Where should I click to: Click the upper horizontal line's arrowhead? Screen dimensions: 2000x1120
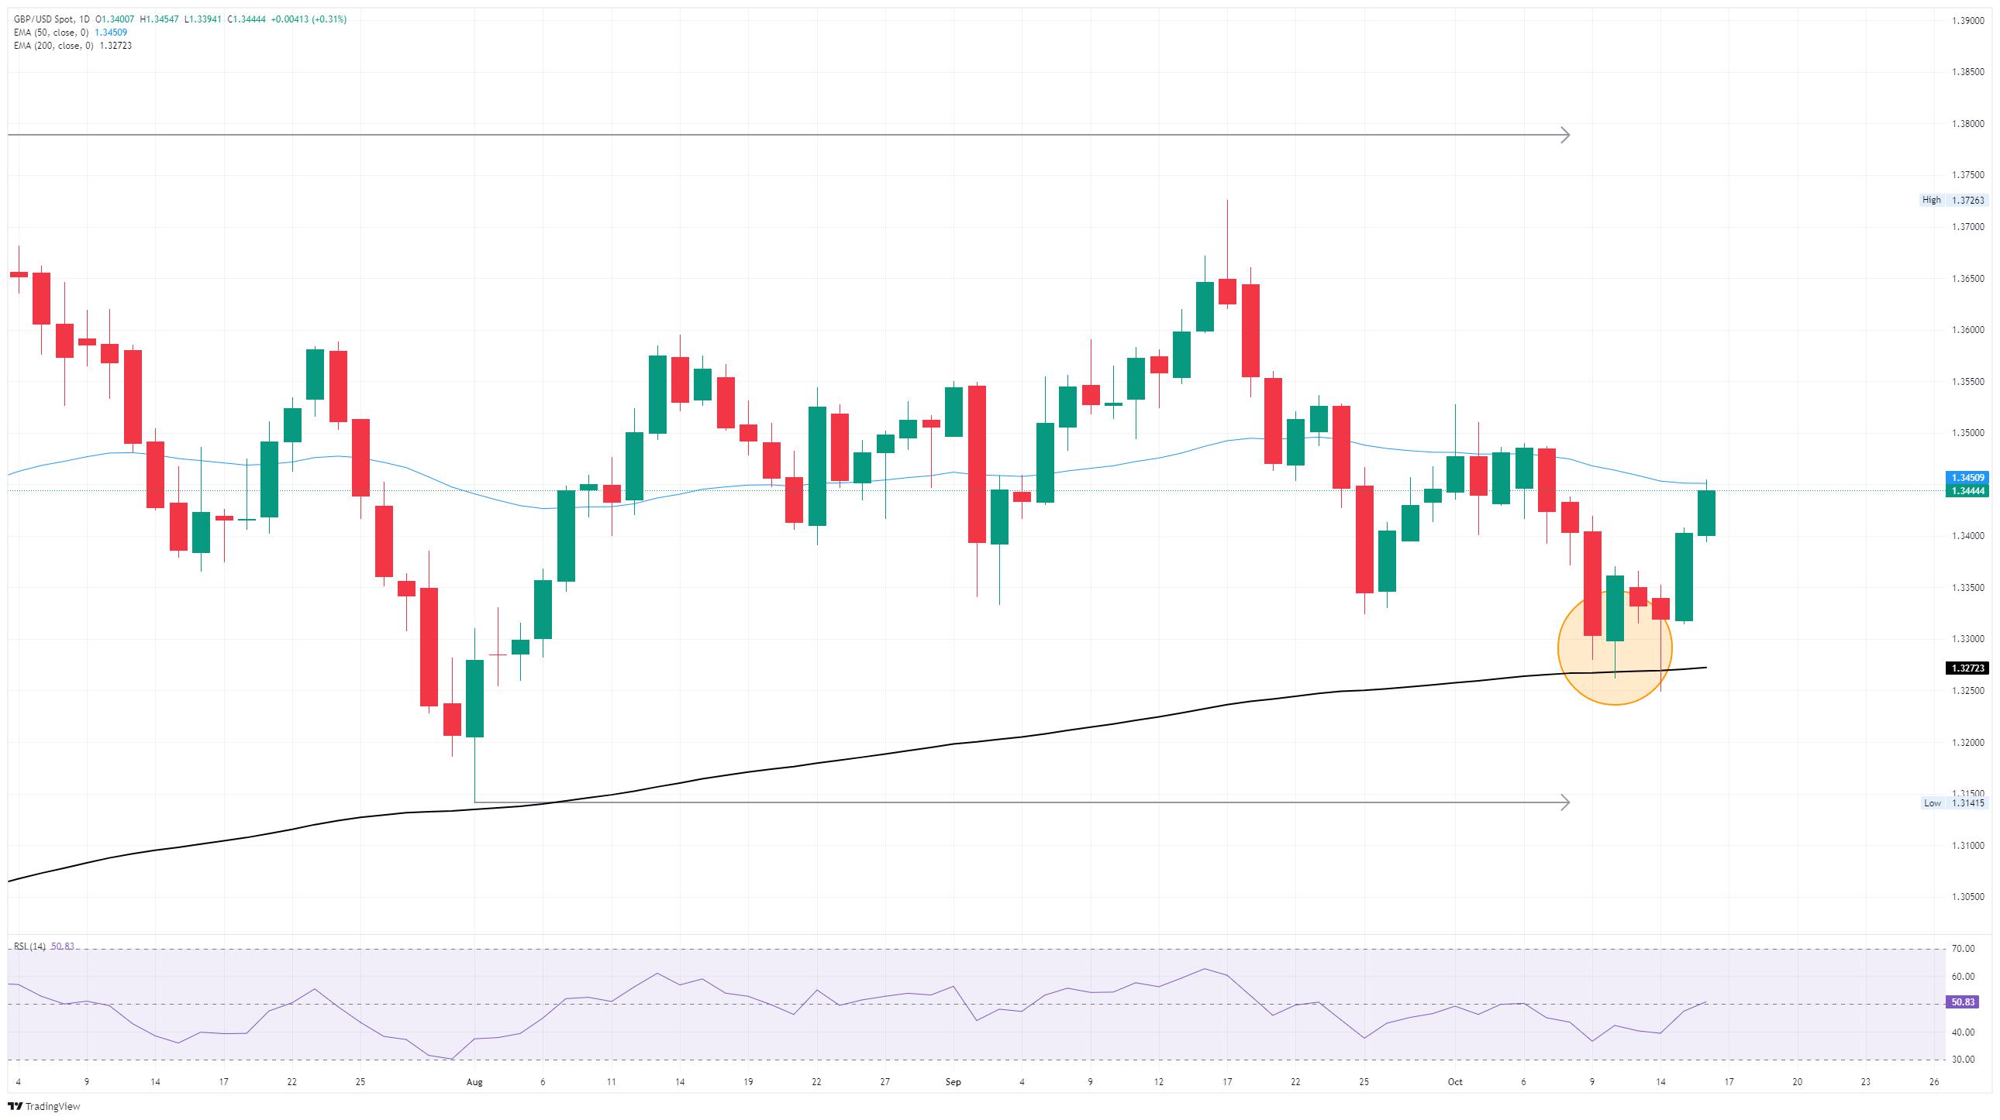click(x=1565, y=135)
